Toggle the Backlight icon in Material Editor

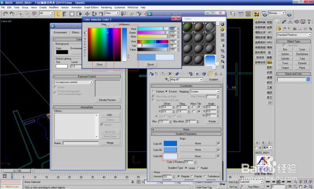tap(222, 30)
